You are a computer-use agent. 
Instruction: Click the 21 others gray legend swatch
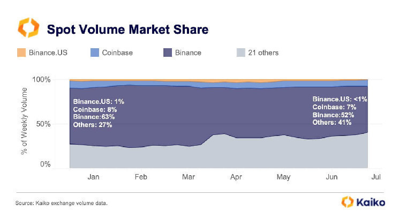(x=240, y=53)
